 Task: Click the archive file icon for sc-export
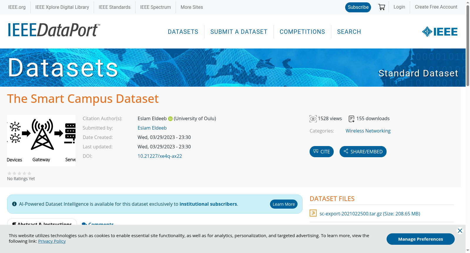313,213
